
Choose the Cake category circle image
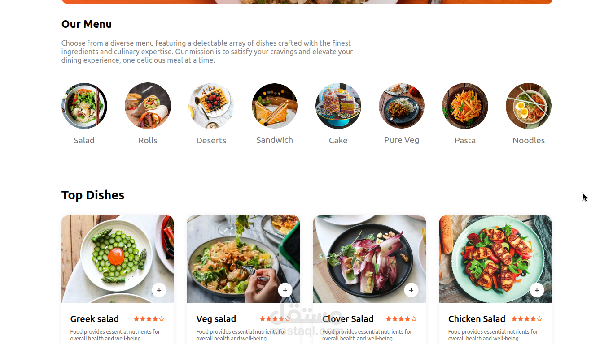(338, 106)
